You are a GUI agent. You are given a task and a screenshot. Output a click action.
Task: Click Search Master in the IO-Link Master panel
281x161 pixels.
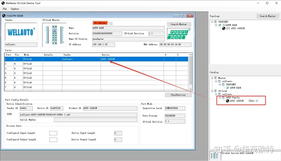click(x=179, y=24)
